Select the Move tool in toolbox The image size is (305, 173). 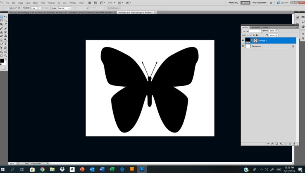pos(5,17)
